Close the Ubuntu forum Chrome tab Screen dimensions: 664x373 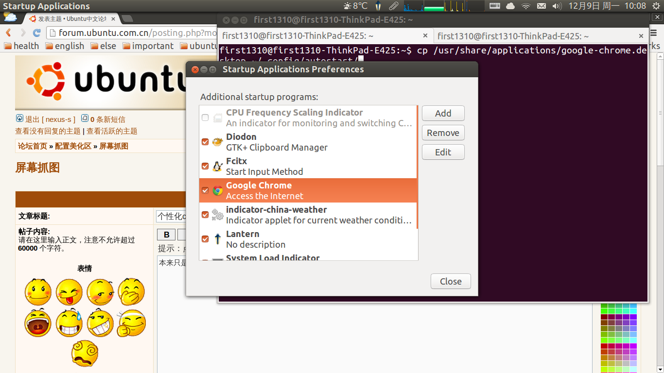point(113,18)
